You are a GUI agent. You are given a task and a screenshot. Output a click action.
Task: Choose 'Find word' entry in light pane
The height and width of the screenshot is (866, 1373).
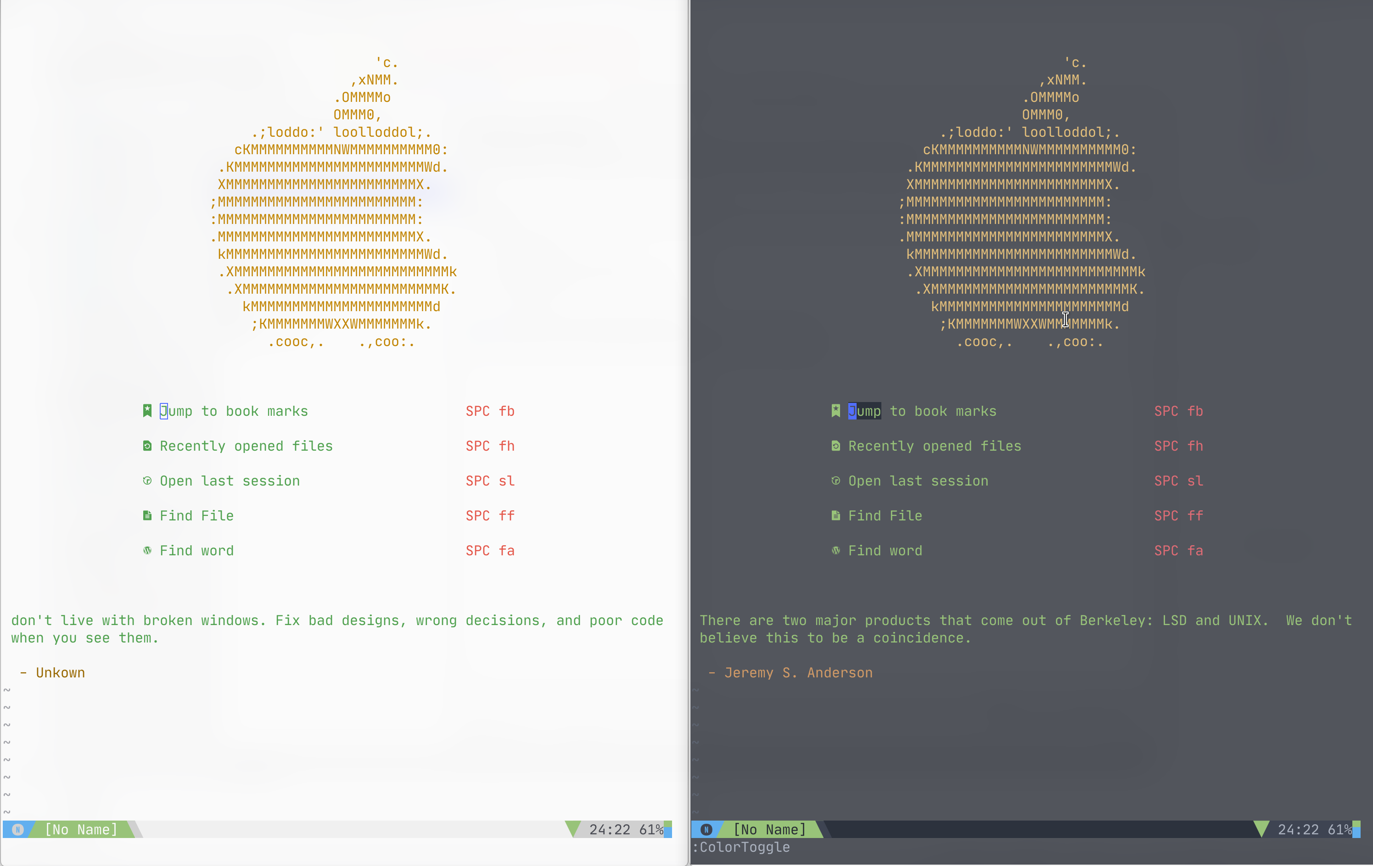pyautogui.click(x=197, y=551)
